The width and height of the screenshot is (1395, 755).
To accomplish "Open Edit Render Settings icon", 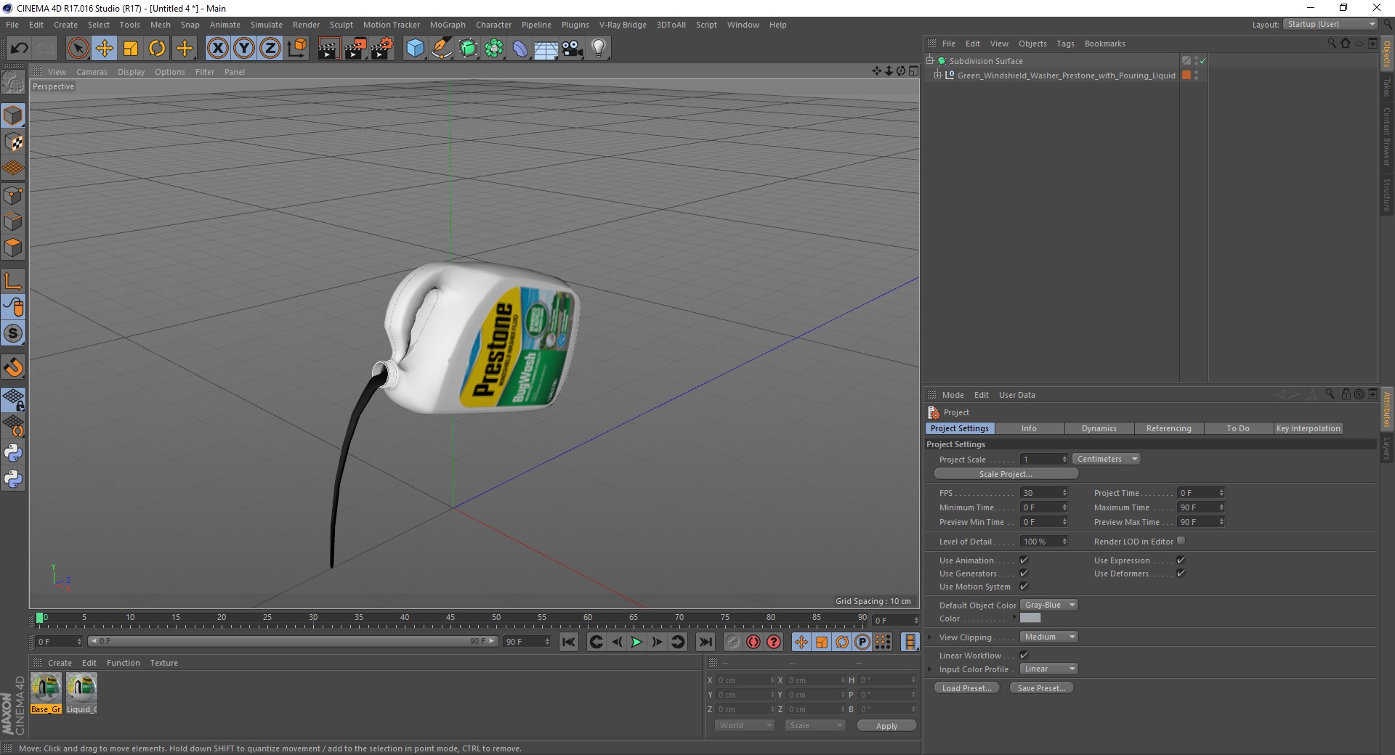I will pos(381,49).
